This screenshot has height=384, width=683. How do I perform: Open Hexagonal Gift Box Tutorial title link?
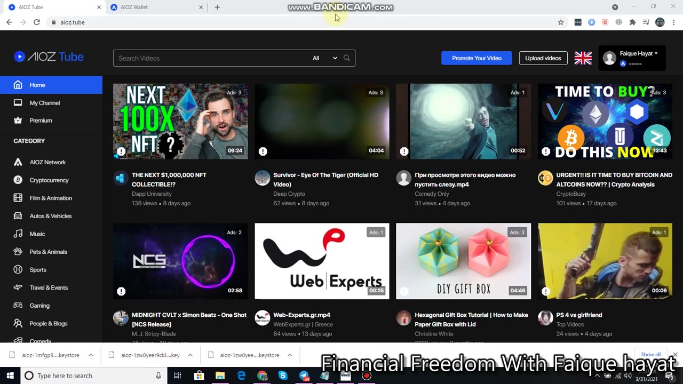(x=471, y=319)
